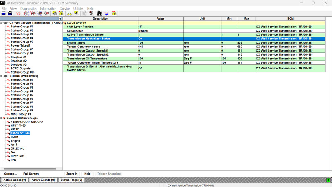Click the Cat ET app icon in title bar
The image size is (332, 187).
(x=2, y=3)
